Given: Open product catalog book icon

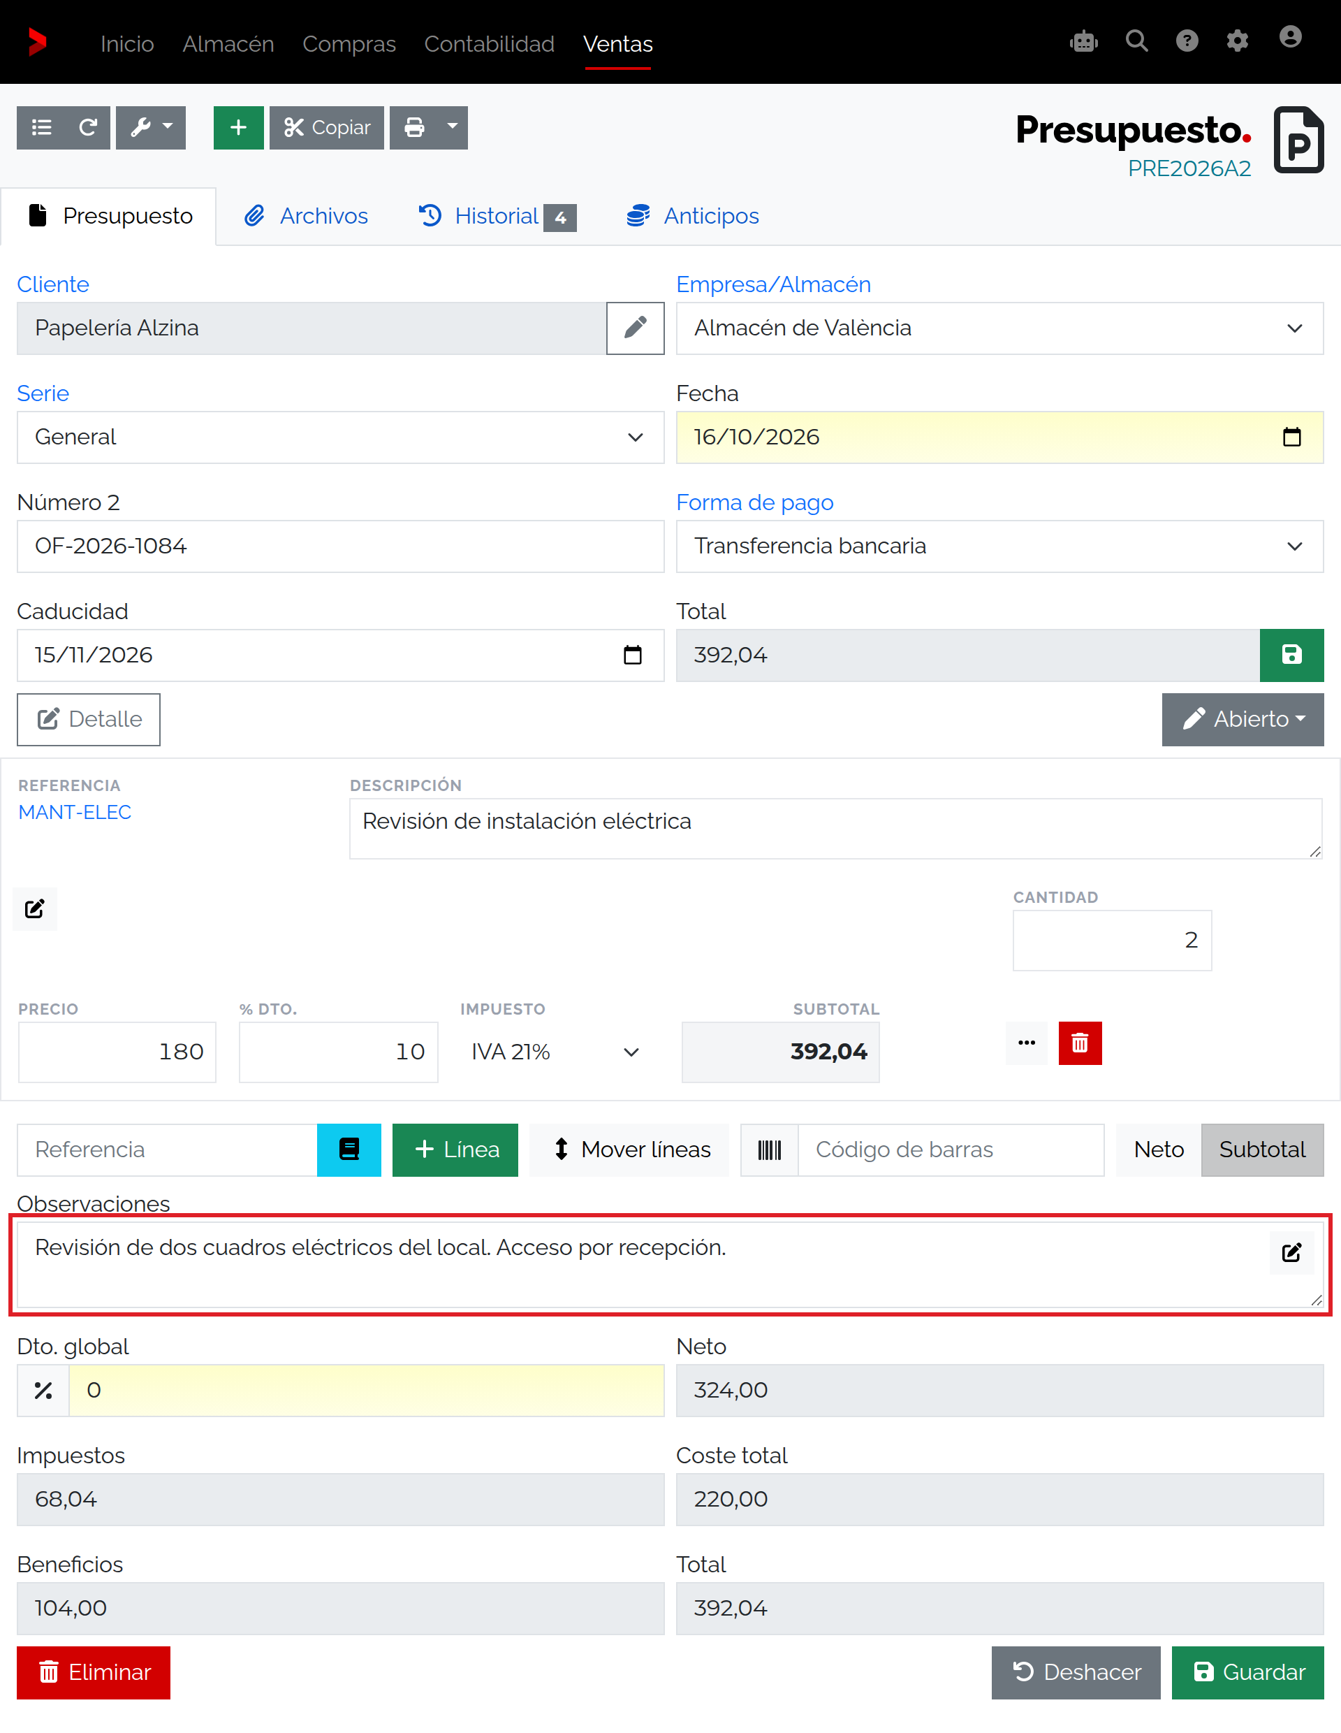Looking at the screenshot, I should (349, 1150).
